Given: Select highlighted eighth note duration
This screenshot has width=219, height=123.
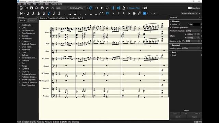Looking at the screenshot, I should tap(49, 13).
